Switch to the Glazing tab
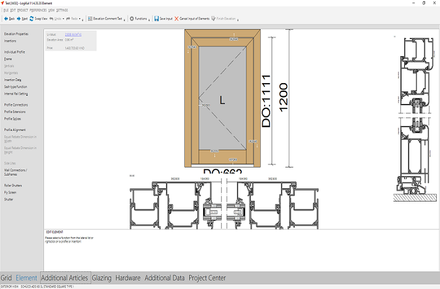440x289 pixels. (102, 278)
